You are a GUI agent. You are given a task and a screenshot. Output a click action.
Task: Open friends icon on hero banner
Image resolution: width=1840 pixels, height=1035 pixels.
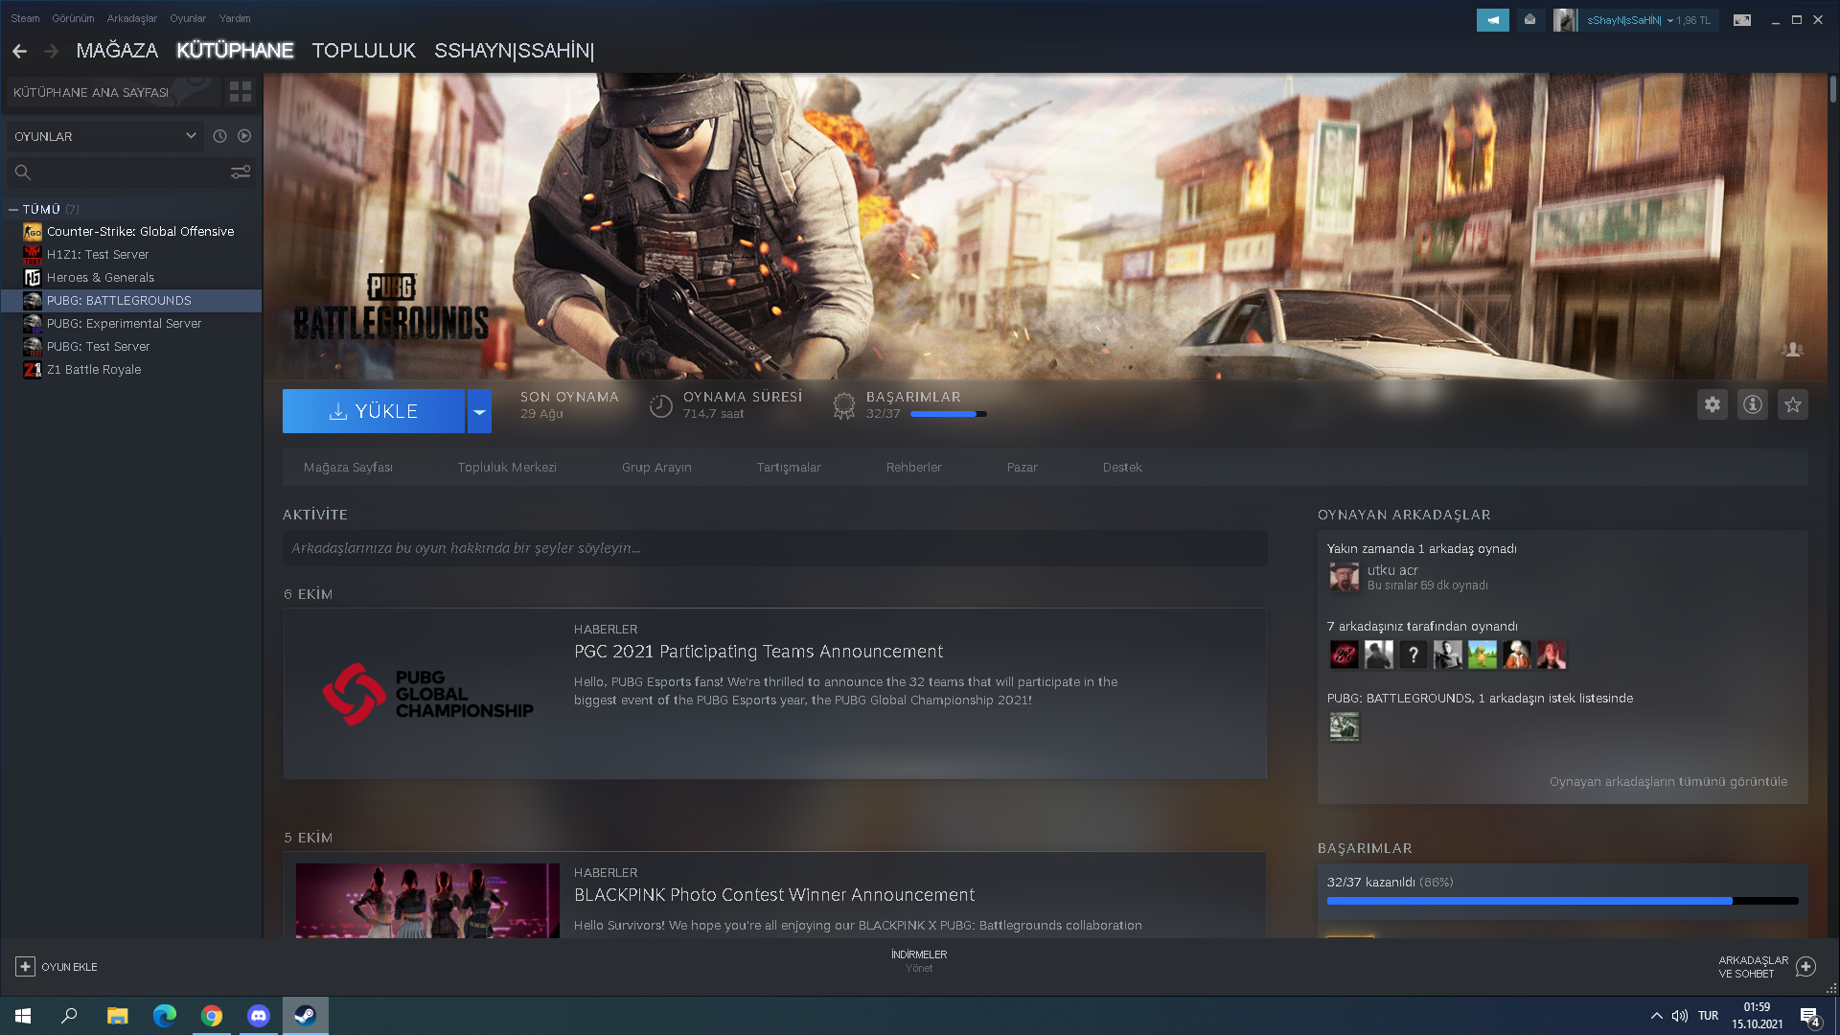1793,350
